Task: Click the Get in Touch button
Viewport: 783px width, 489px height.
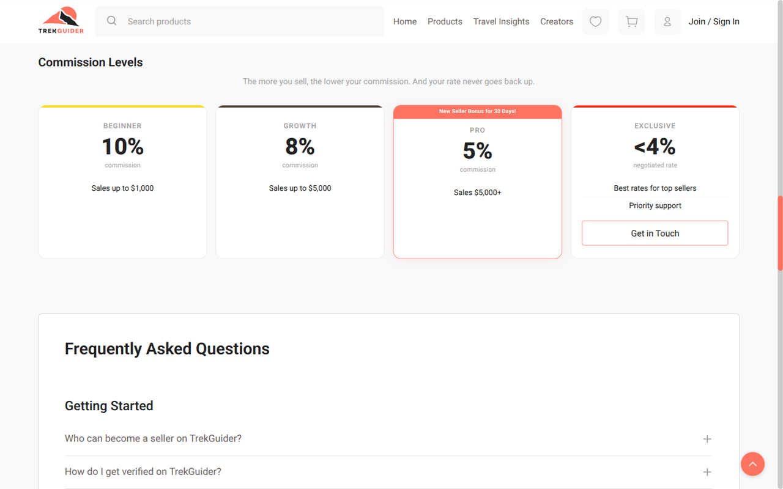Action: [x=655, y=233]
